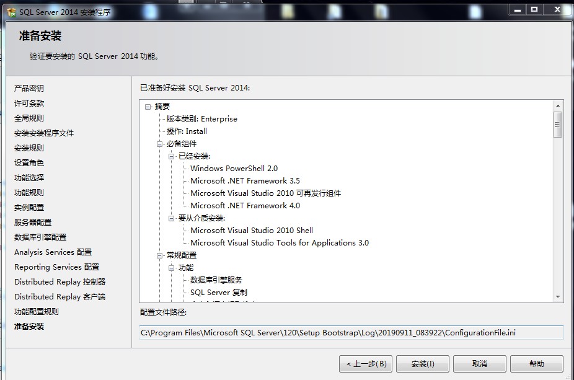Select Windows PowerShell 2.0 item

pyautogui.click(x=234, y=169)
